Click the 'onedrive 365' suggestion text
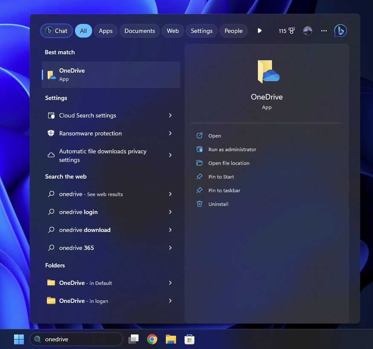 click(x=76, y=248)
